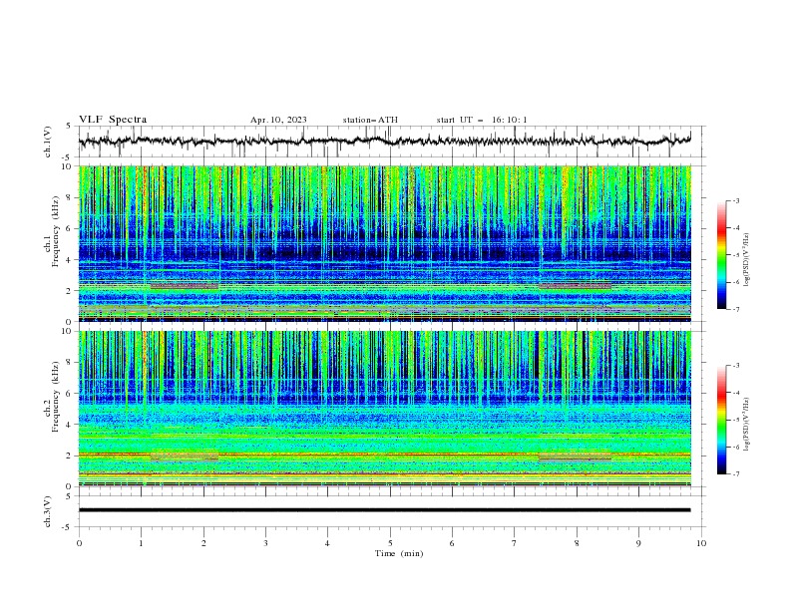The width and height of the screenshot is (790, 610).
Task: Click the "-7" label on ch.2 color bar
Action: pyautogui.click(x=735, y=473)
